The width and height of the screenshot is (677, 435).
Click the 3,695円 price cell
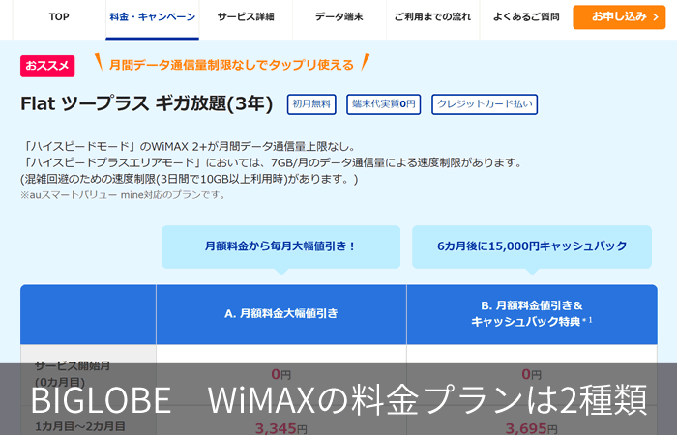532,428
